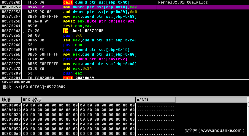Click dump row address 00380060
The image size is (249, 136).
pyautogui.click(x=11, y=134)
